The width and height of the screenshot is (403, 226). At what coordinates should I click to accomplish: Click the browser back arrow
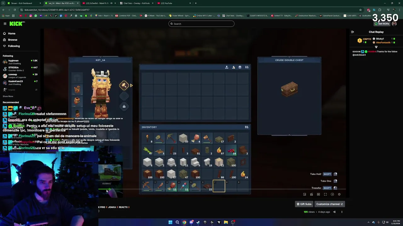point(3,10)
